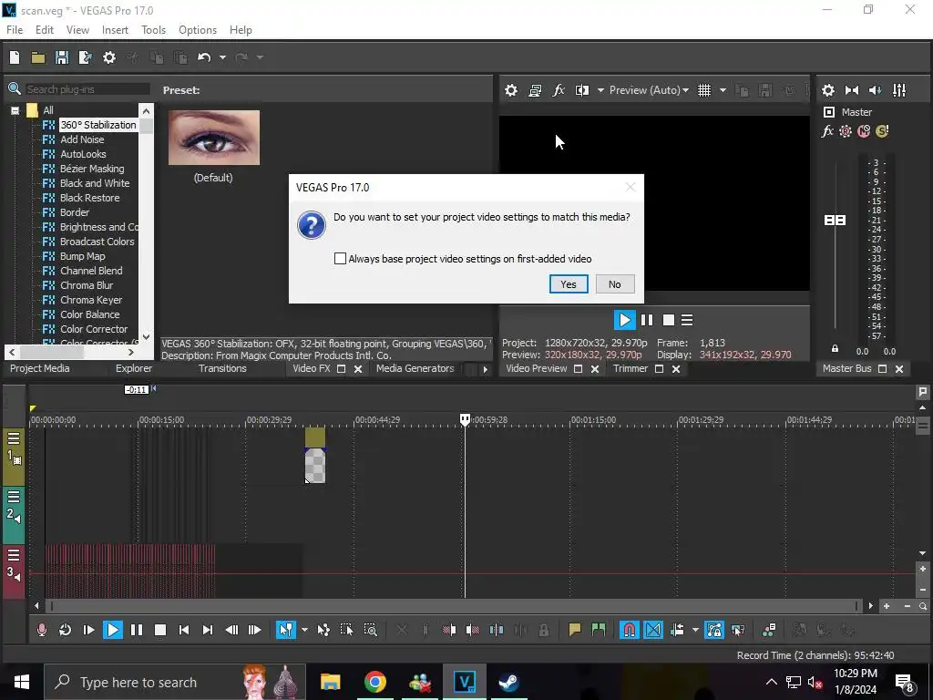The height and width of the screenshot is (700, 933).
Task: Click the Record microphone icon in transport
Action: 42,630
